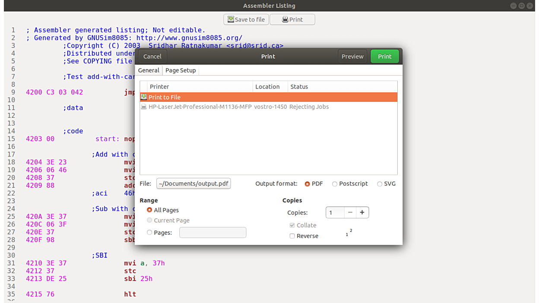The image size is (539, 303).
Task: Enable the Reverse checkbox
Action: (292, 236)
